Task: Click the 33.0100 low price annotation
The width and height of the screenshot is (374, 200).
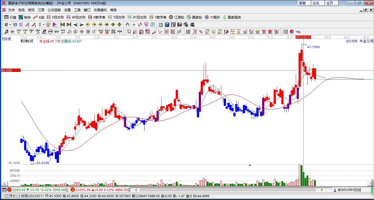Action: [x=43, y=163]
